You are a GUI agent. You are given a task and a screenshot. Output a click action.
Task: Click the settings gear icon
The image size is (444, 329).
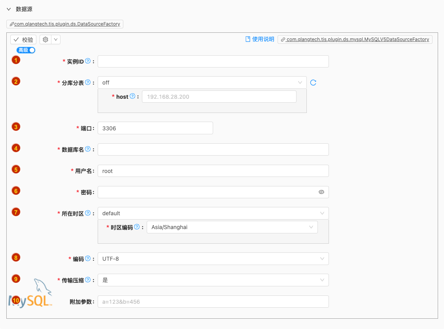(45, 39)
